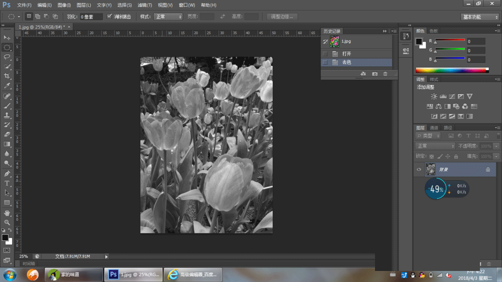Screen dimensions: 502x282
Task: Click the color spectrum ramp bar
Action: (451, 70)
